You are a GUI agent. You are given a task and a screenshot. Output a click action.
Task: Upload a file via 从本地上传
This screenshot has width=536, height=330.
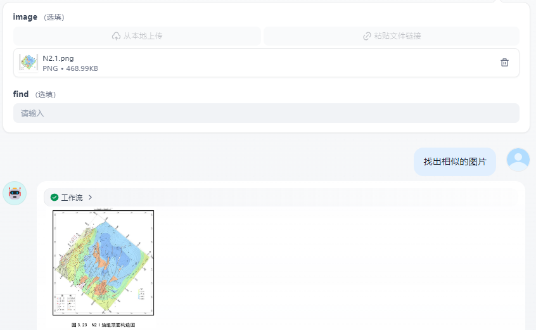point(137,36)
